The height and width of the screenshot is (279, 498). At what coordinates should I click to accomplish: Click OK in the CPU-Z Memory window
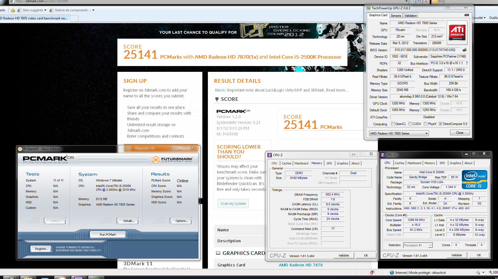(366, 255)
